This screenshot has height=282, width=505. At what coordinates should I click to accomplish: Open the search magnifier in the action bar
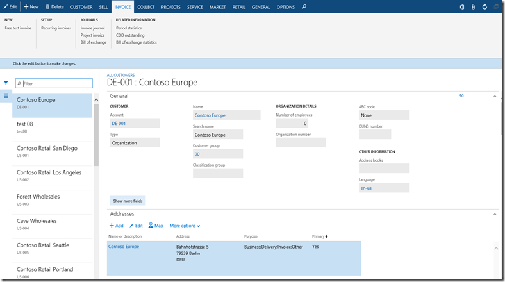(x=304, y=7)
